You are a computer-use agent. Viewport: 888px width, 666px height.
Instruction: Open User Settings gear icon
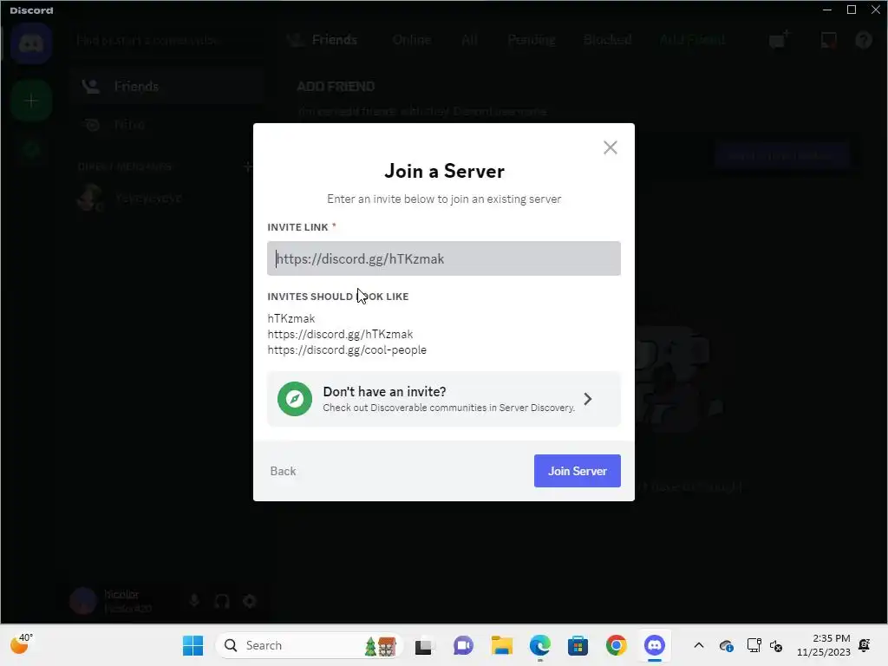pos(250,601)
